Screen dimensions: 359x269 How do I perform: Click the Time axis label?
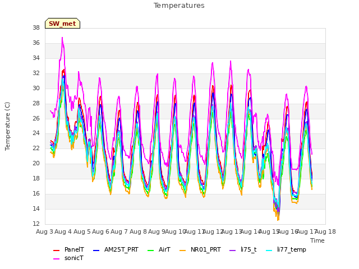coord(317,240)
